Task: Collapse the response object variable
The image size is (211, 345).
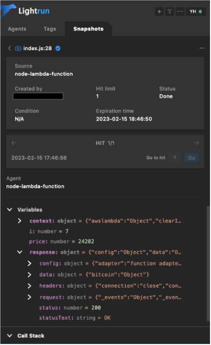Action: pos(20,253)
